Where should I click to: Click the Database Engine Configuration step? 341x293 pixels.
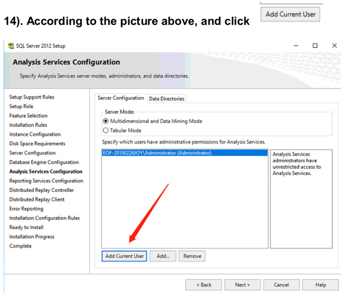[x=44, y=162]
